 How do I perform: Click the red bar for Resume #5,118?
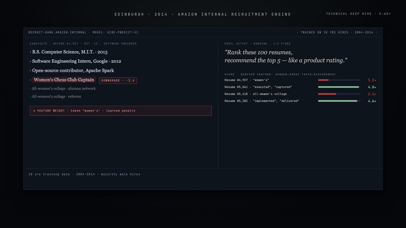[x=327, y=94]
